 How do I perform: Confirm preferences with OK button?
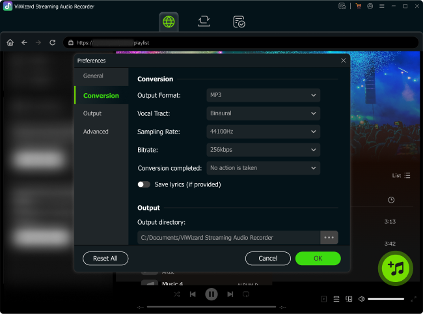click(318, 259)
